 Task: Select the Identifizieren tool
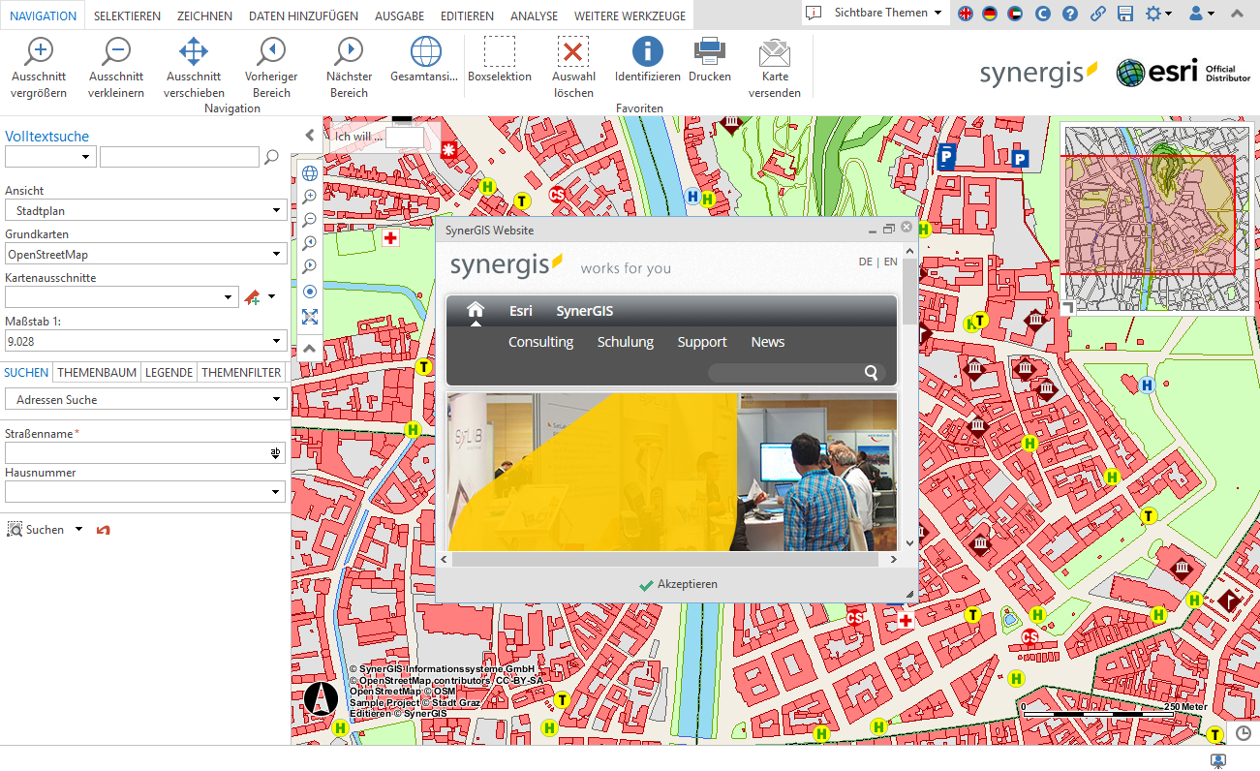(x=646, y=60)
